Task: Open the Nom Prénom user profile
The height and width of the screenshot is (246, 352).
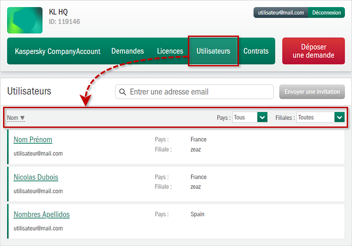Action: coord(33,140)
